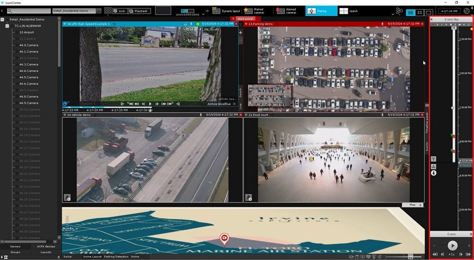Select the grid view mode button

410,12
